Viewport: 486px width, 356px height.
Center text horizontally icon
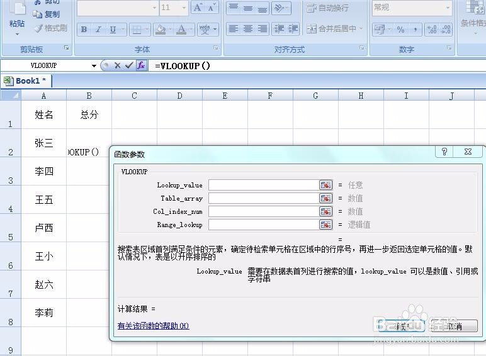[x=248, y=29]
